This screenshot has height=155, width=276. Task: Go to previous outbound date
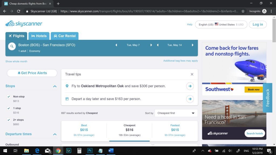tap(116, 45)
